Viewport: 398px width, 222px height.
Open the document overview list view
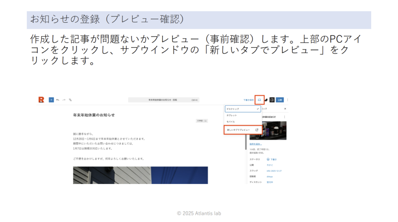(x=70, y=100)
